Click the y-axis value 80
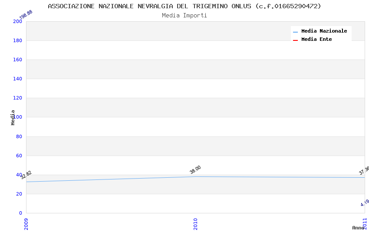This screenshot has width=369, height=239. pos(19,136)
